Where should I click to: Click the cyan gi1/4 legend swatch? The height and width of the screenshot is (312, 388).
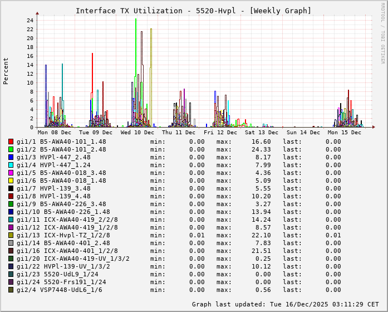11,165
